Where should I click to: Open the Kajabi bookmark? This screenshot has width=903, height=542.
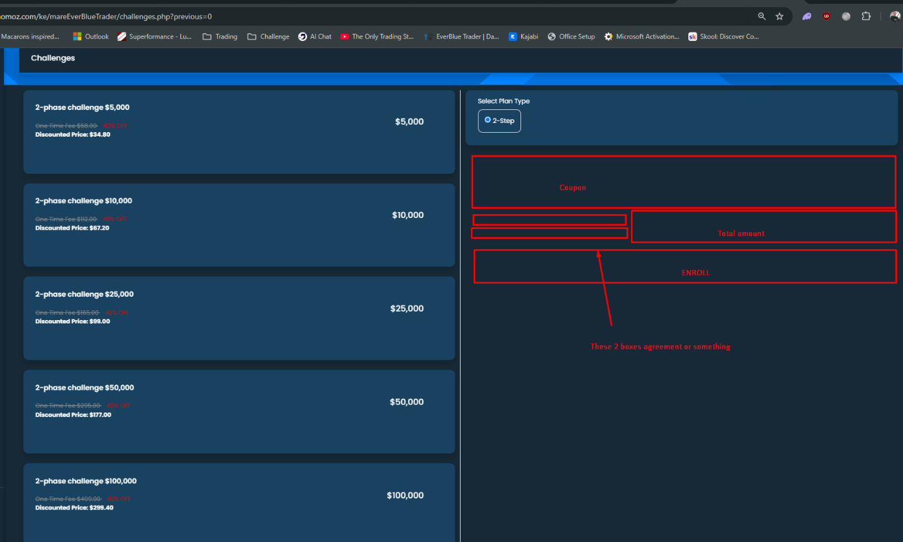tap(523, 36)
